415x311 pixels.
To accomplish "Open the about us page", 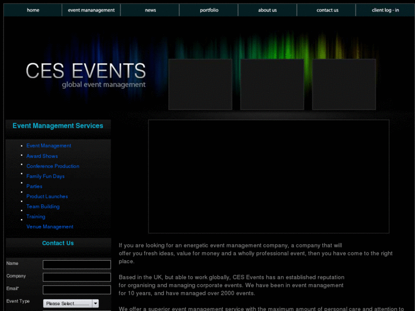I will click(267, 10).
